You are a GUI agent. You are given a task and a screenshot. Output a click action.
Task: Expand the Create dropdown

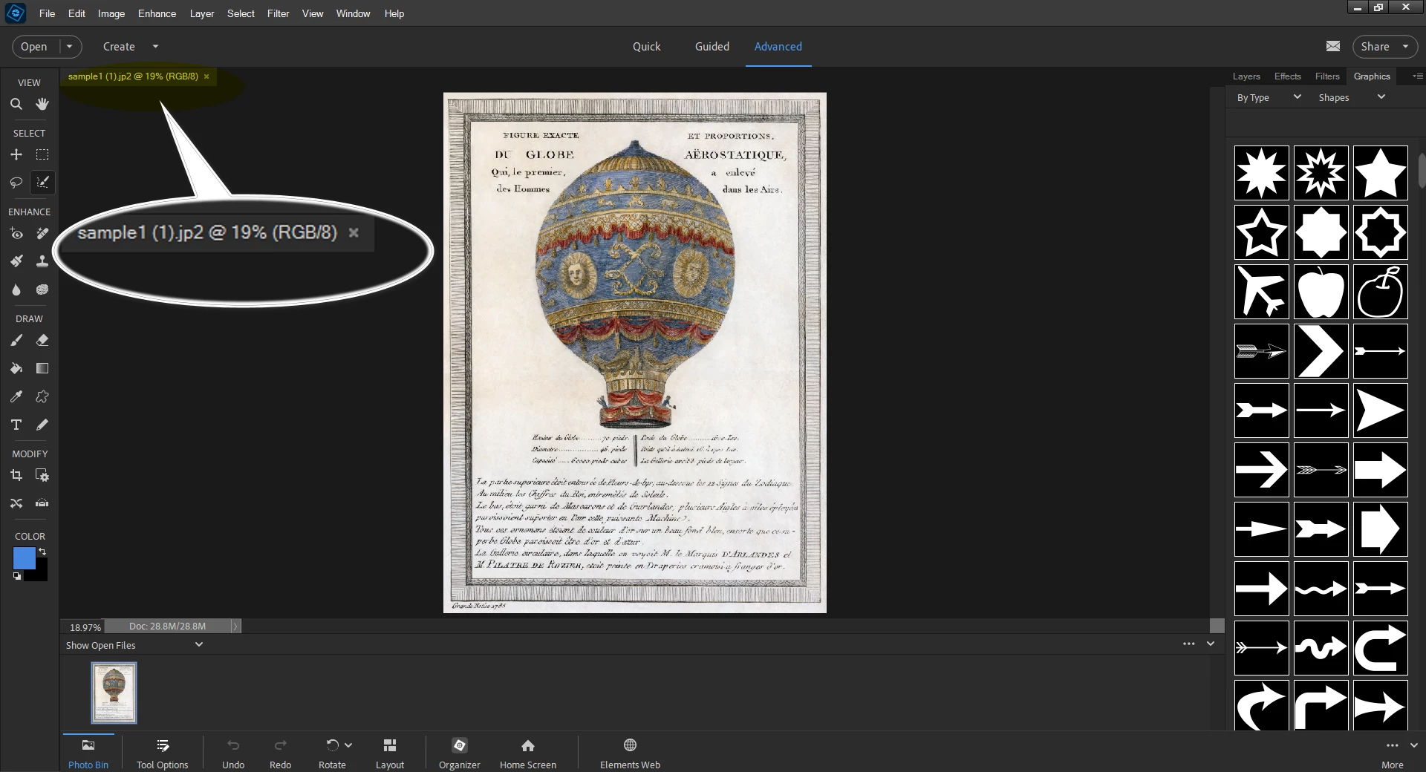coord(155,46)
